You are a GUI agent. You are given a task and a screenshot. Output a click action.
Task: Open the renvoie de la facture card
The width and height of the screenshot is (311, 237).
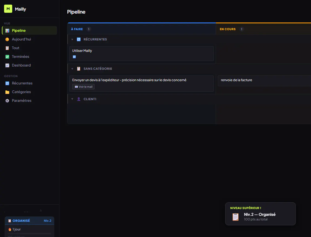264,81
